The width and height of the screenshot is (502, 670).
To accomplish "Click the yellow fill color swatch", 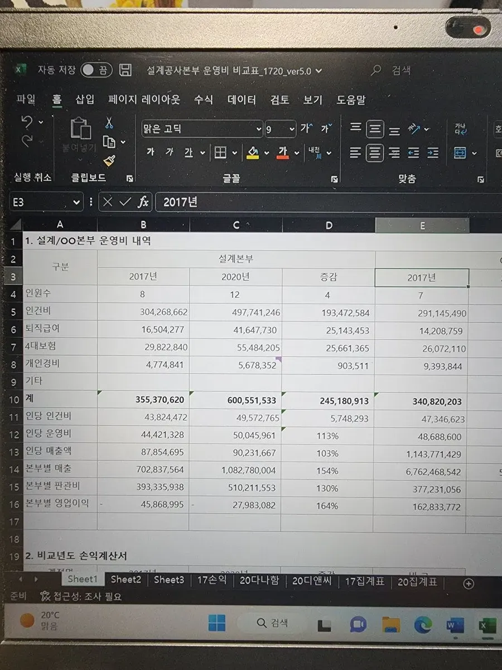I will [x=253, y=152].
